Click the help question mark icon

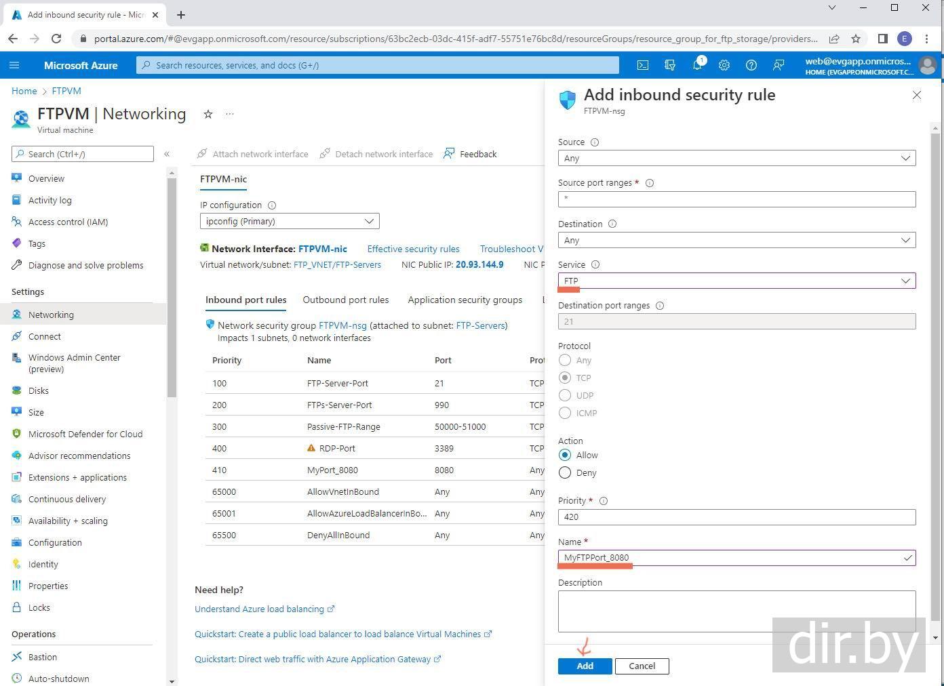[x=751, y=65]
